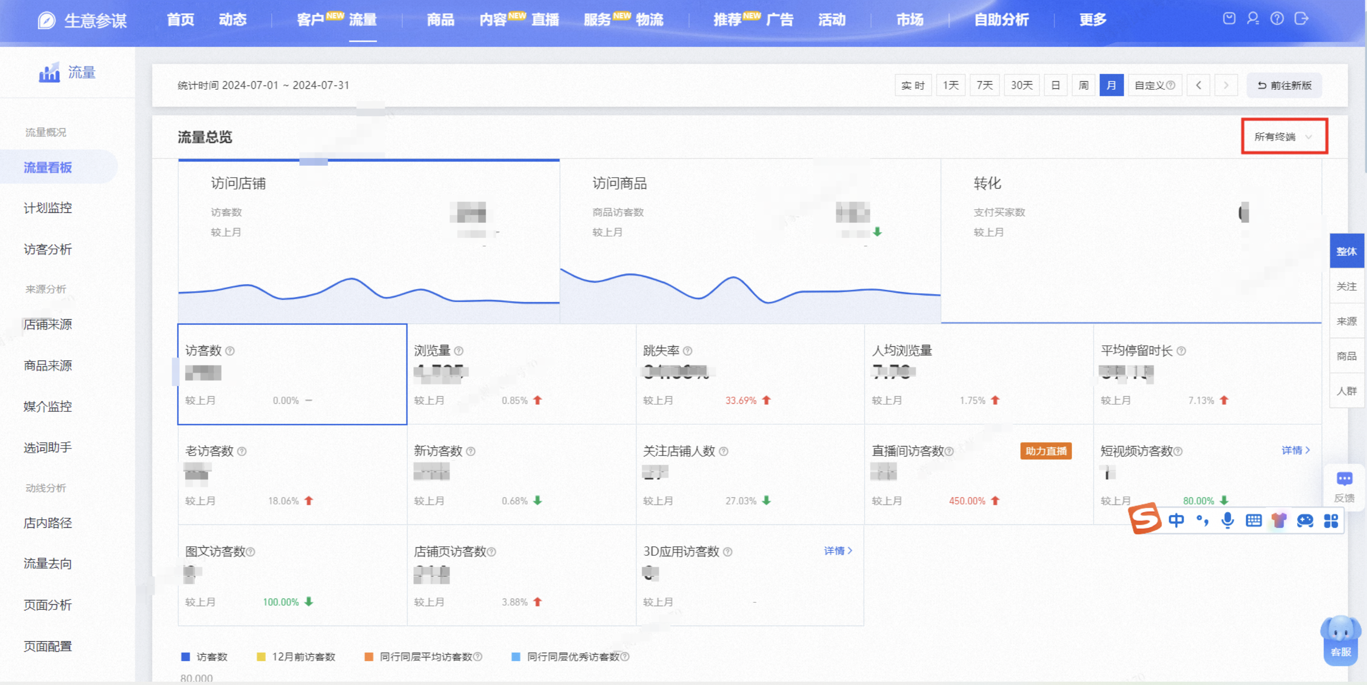Image resolution: width=1367 pixels, height=685 pixels.
Task: Select the 30天 time range option
Action: 1022,86
